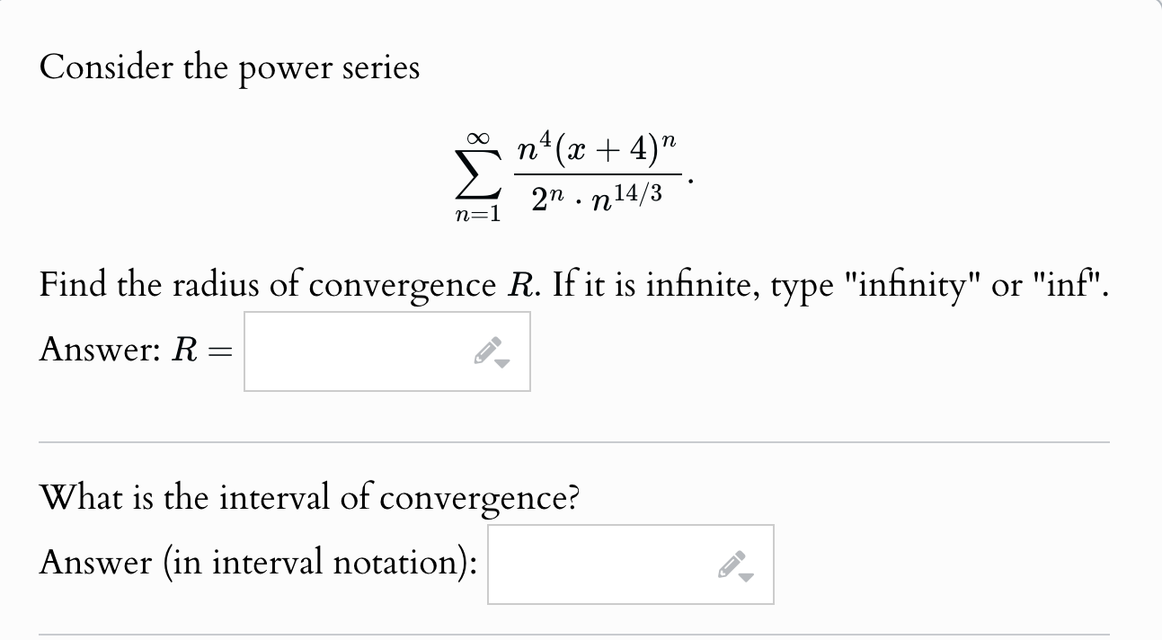
Task: Select the text reading 'Consider the power series'
Action: click(229, 67)
